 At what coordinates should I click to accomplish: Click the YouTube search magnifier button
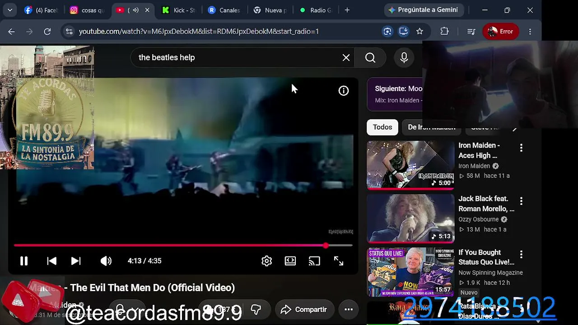370,58
